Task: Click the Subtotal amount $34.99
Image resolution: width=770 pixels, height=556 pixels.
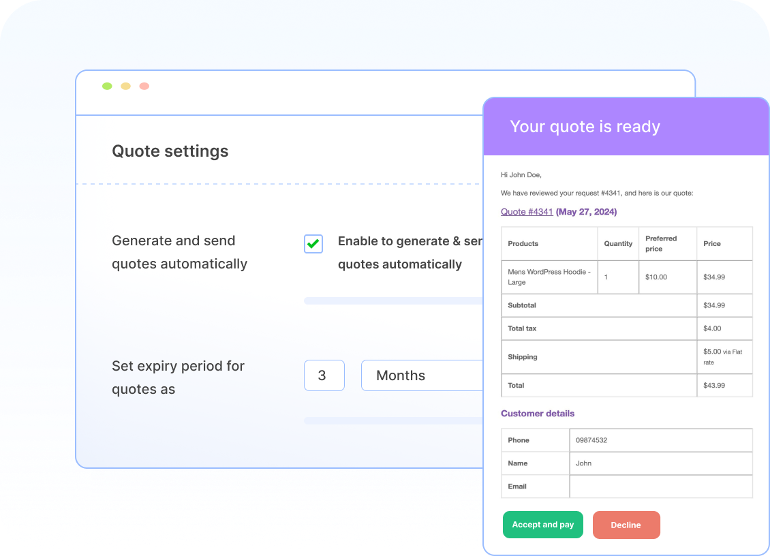Action: 715,305
